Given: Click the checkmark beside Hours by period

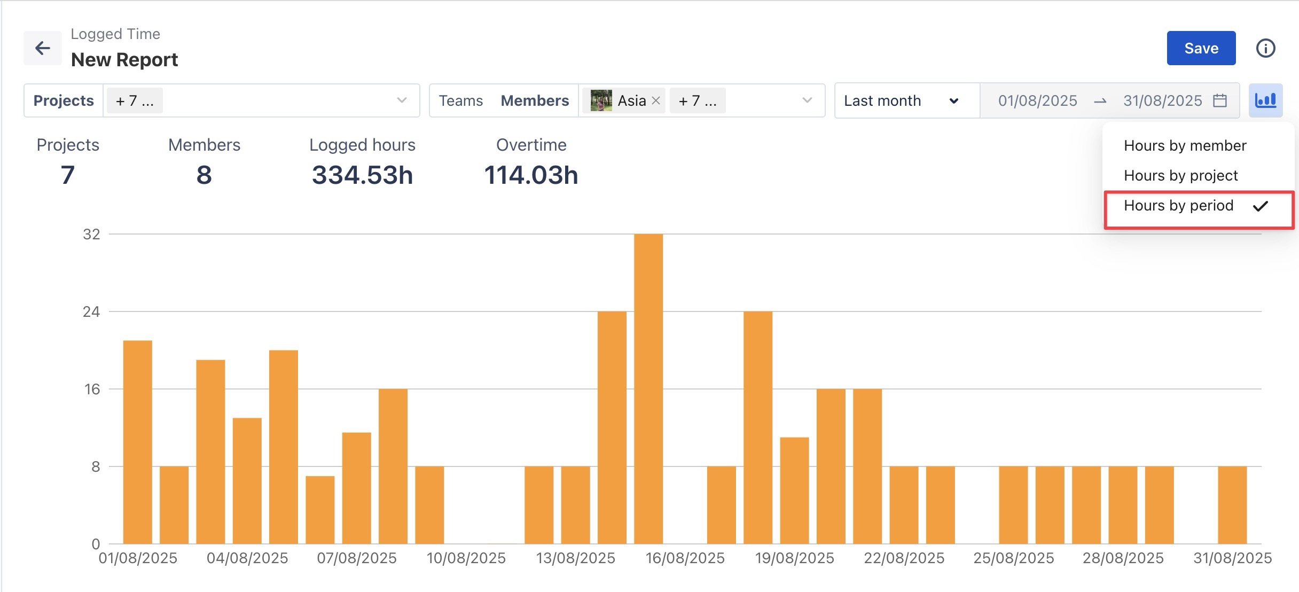Looking at the screenshot, I should [1261, 206].
